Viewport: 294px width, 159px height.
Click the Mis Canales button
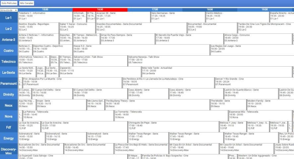(x=27, y=3)
